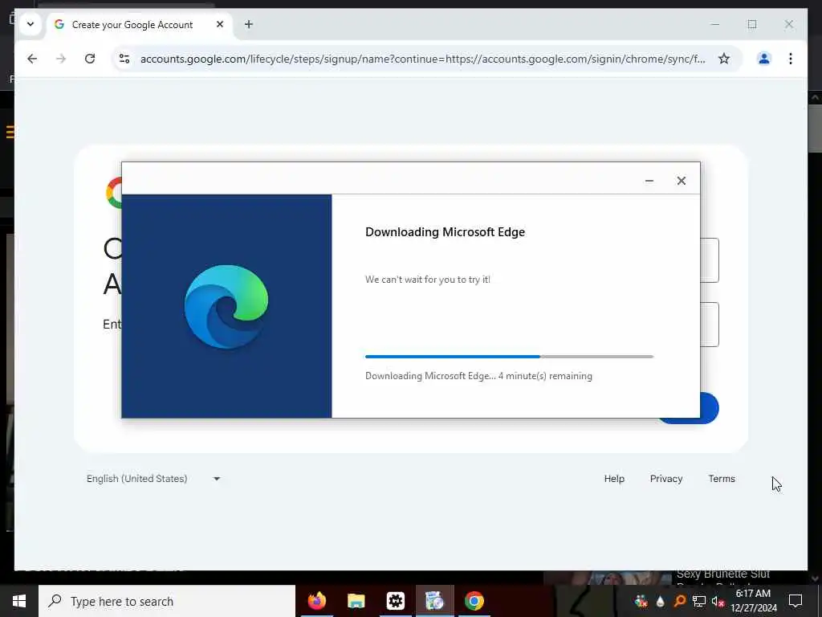The width and height of the screenshot is (822, 617).
Task: Open the Windows Start menu
Action: [x=19, y=601]
